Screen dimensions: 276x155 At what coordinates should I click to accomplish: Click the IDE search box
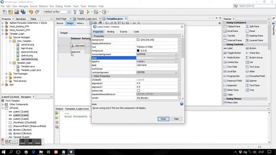tap(254, 6)
